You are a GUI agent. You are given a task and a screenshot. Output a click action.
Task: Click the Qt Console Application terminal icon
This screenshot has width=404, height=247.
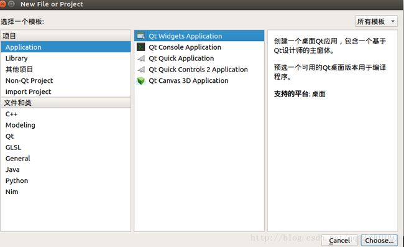coord(140,47)
